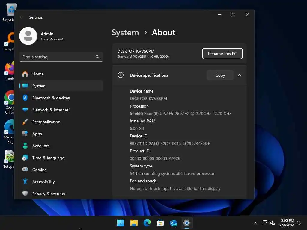Click the muted volume tray icon
This screenshot has width=307, height=230.
tap(272, 223)
